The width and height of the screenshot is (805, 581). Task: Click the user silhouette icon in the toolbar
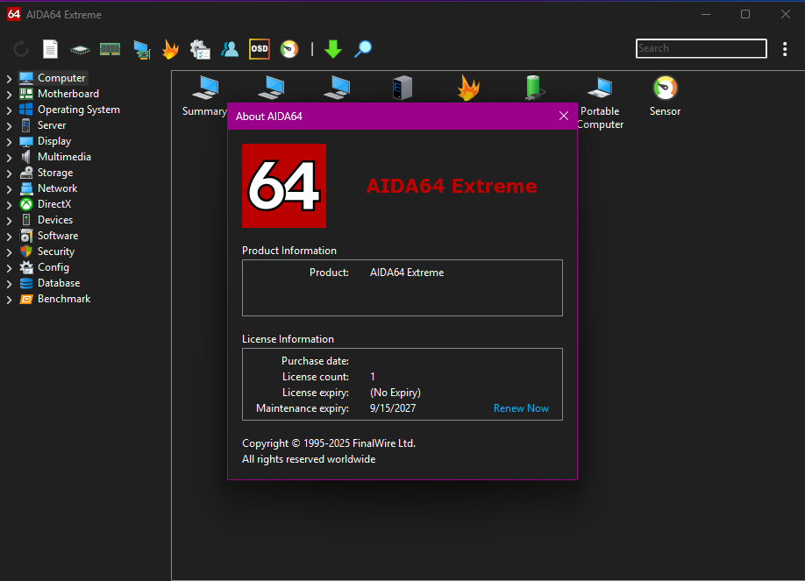click(x=230, y=49)
